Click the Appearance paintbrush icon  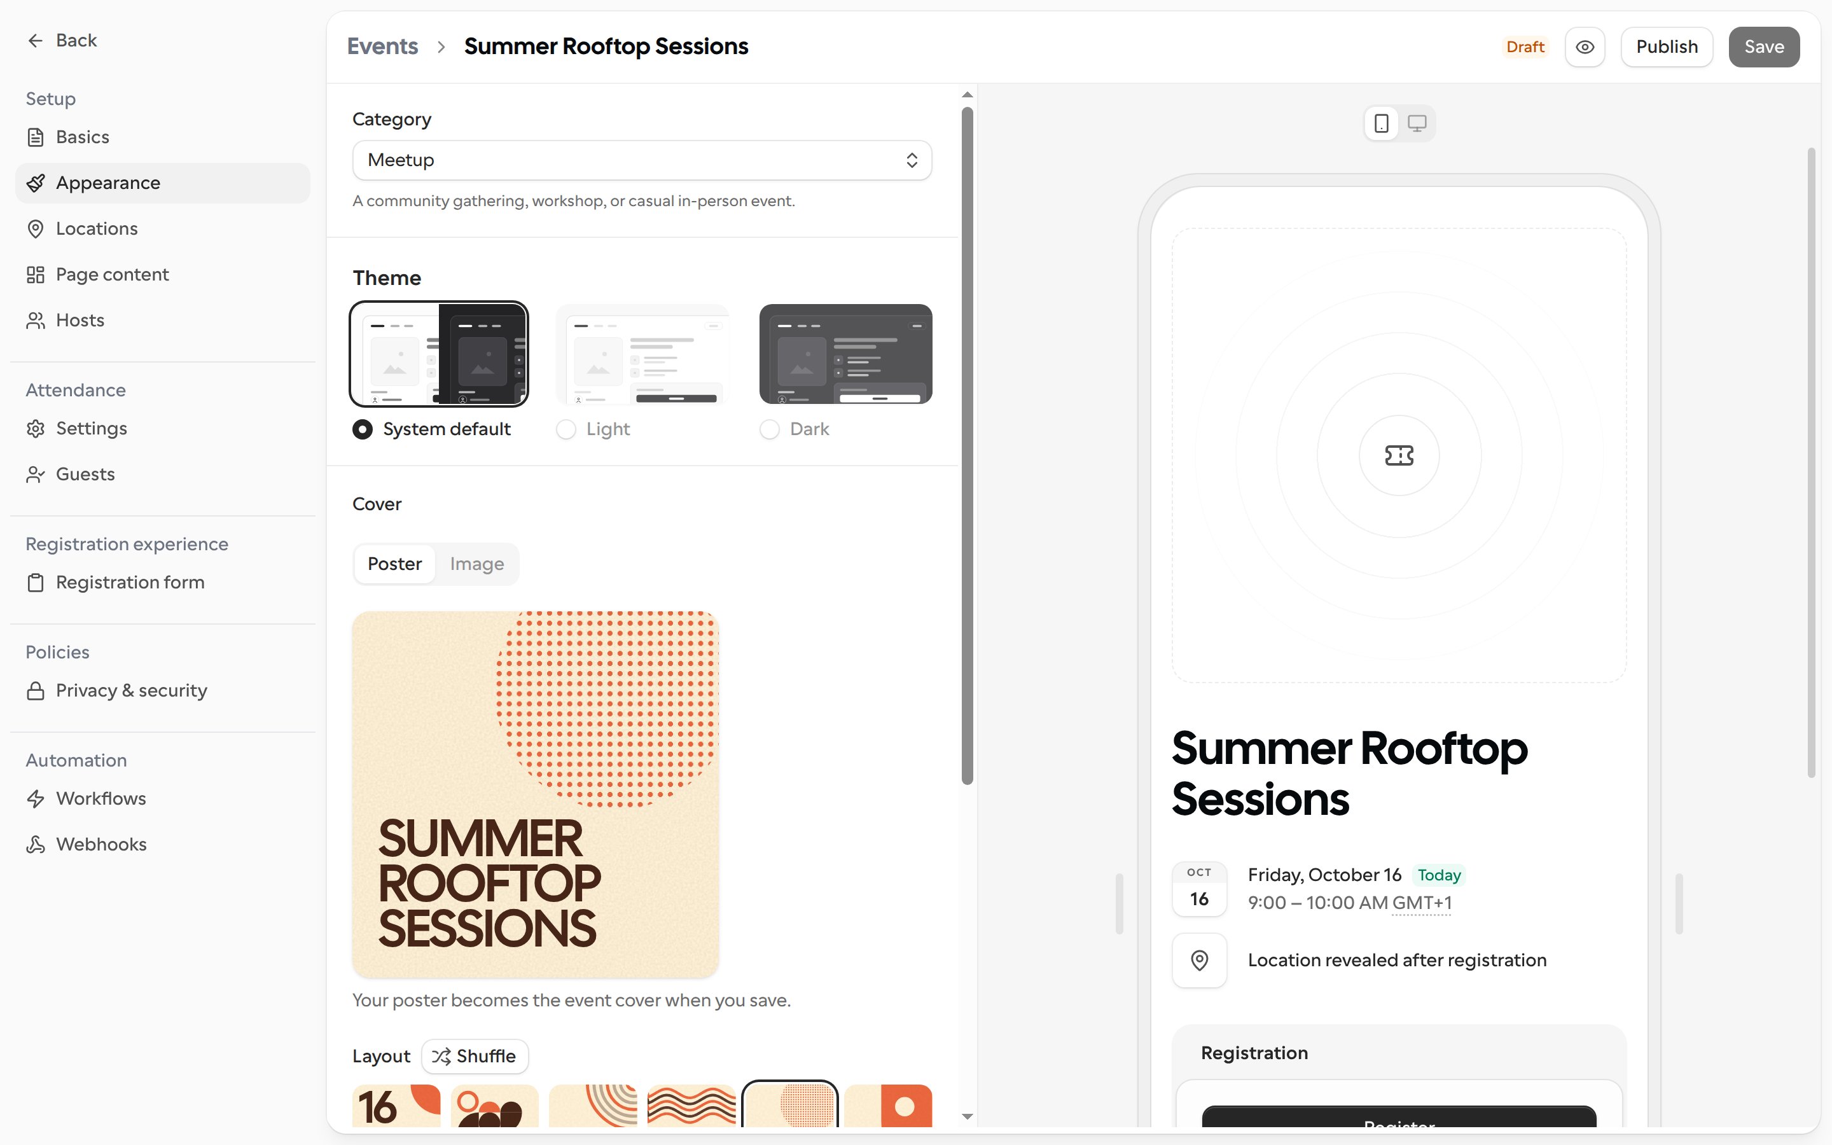coord(35,183)
